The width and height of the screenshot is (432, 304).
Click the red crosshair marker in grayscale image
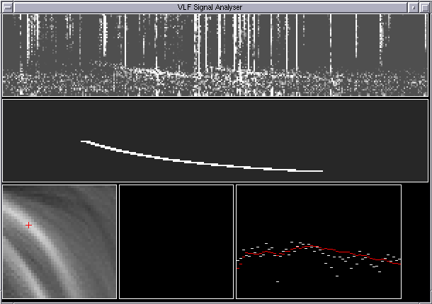coord(28,225)
